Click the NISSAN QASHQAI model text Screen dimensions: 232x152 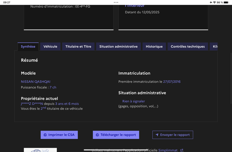[x=36, y=82]
